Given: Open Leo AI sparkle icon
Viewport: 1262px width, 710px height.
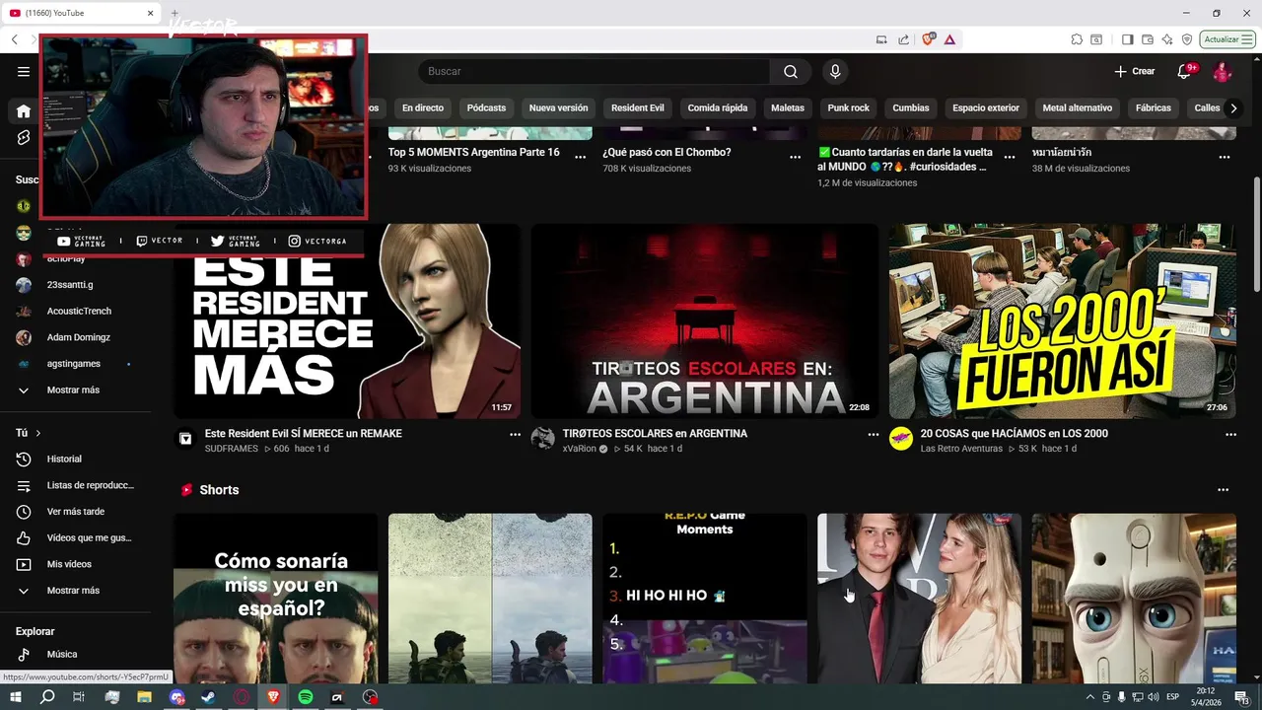Looking at the screenshot, I should [1167, 39].
